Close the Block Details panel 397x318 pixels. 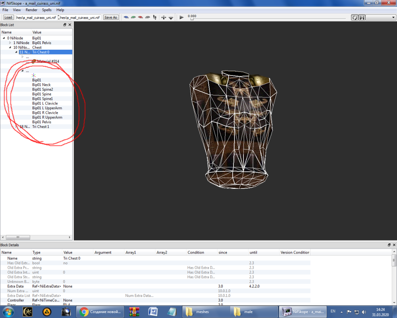[x=394, y=245]
